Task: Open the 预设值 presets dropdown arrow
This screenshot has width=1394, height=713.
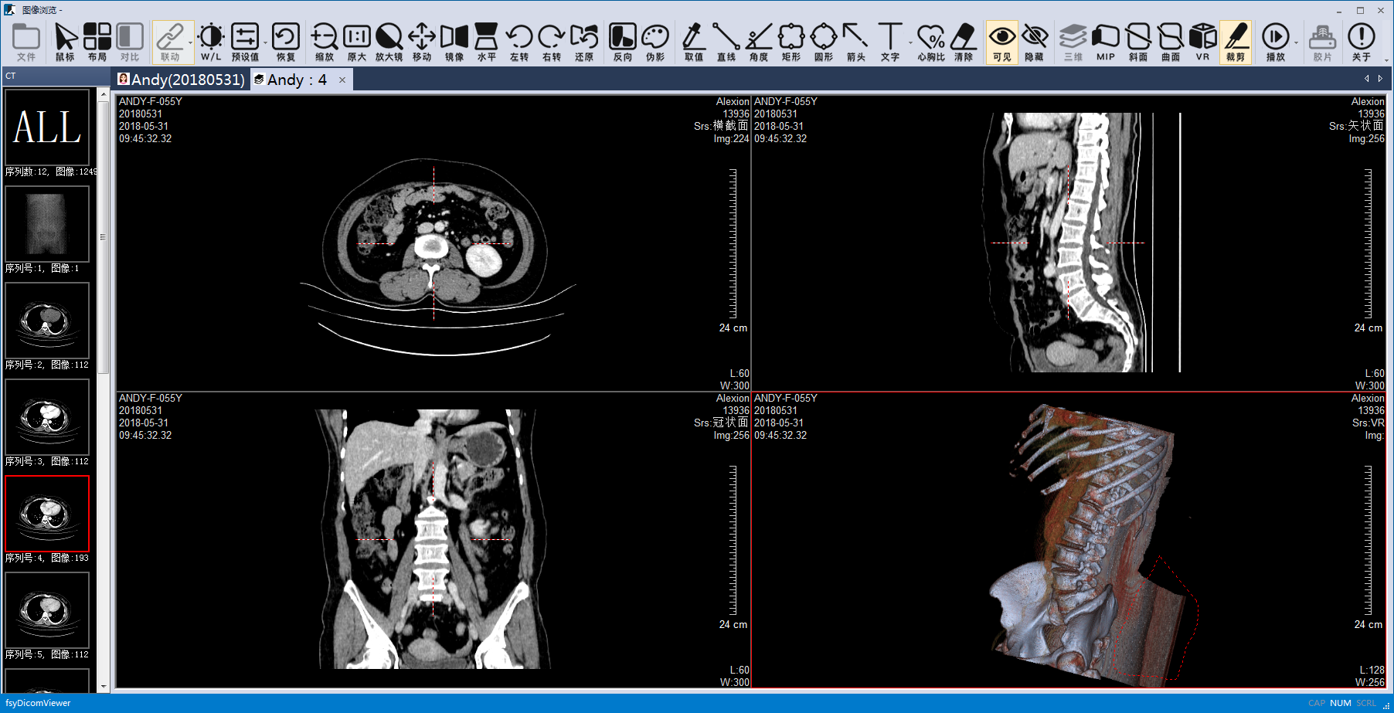Action: [265, 43]
